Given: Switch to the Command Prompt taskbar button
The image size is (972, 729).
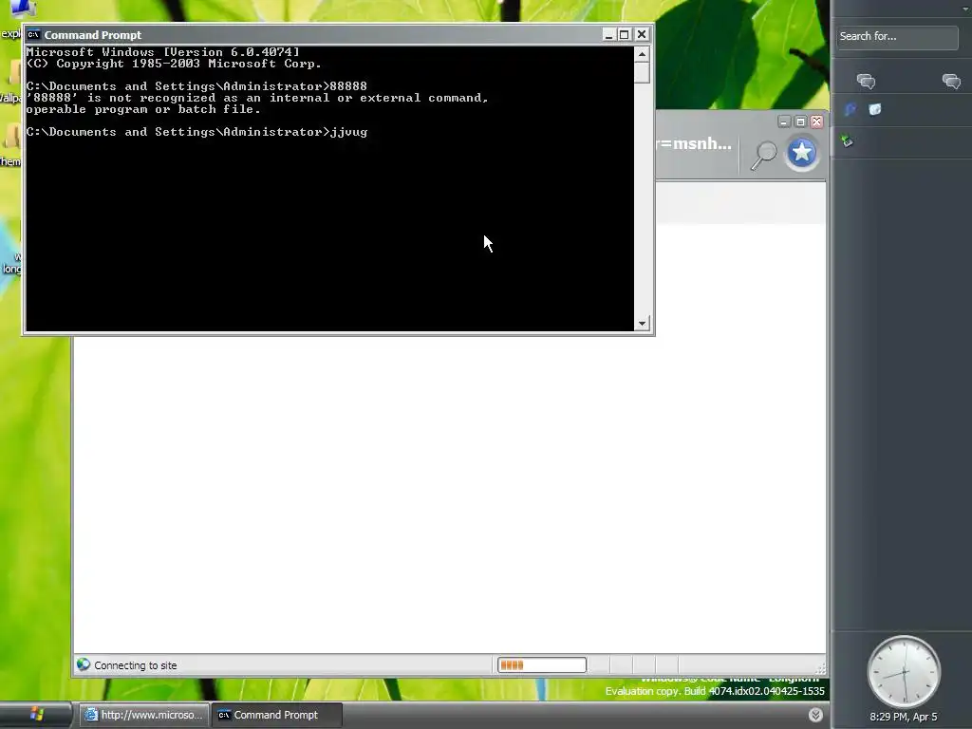Looking at the screenshot, I should (277, 715).
